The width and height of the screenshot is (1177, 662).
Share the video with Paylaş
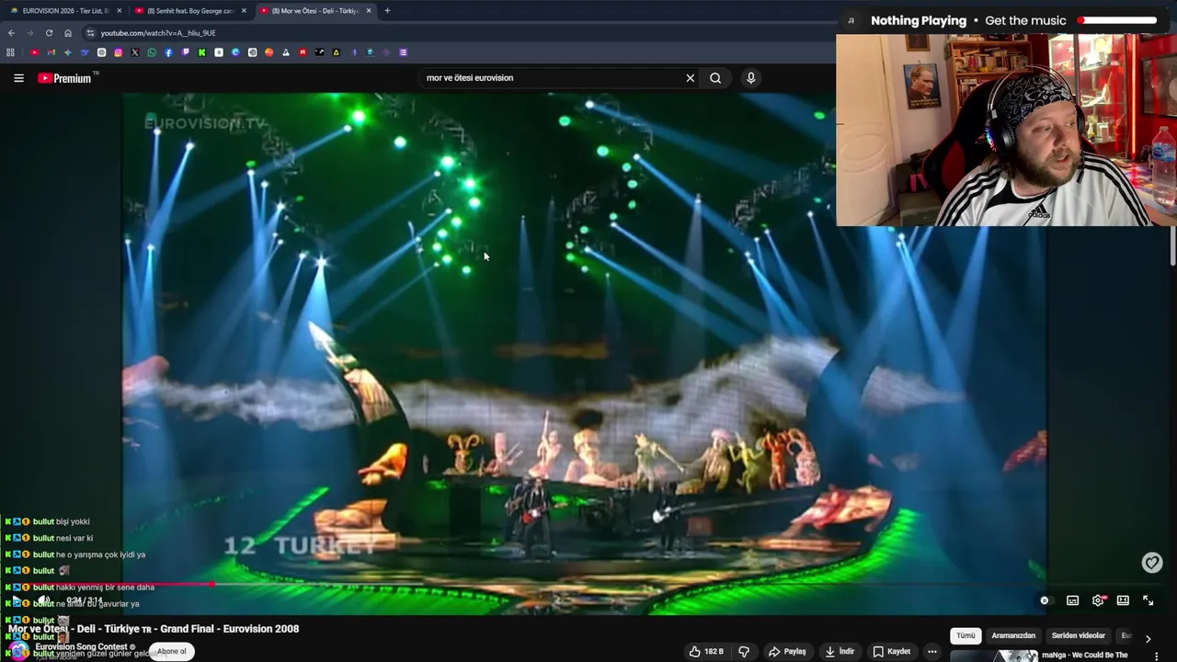click(787, 652)
